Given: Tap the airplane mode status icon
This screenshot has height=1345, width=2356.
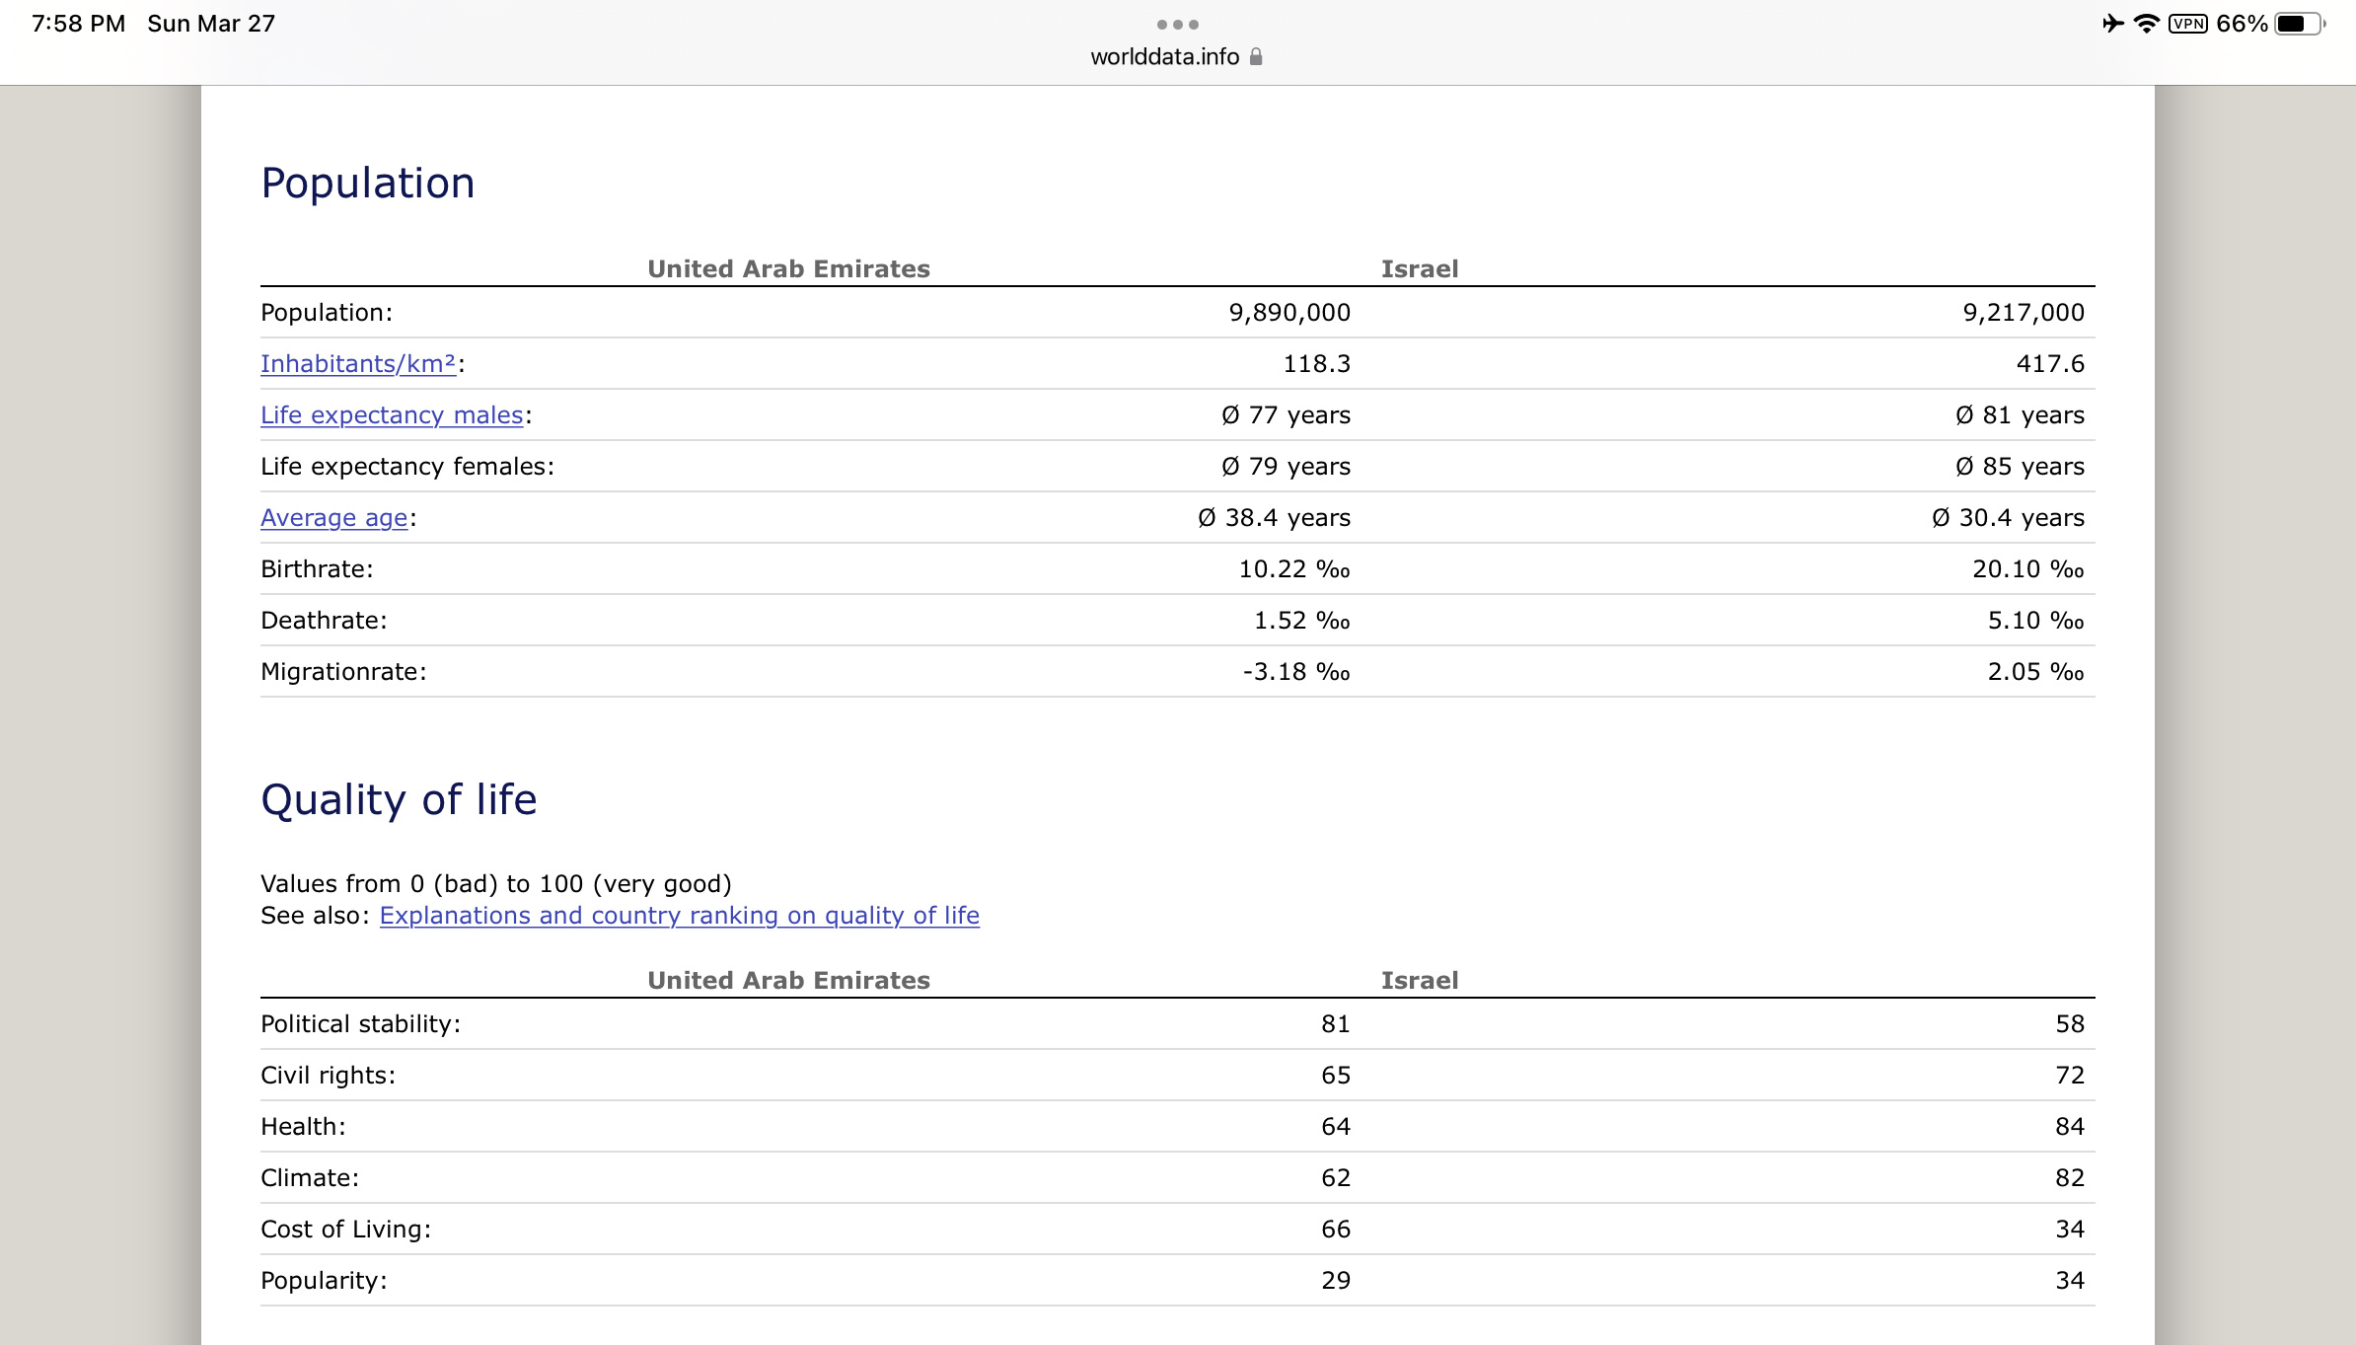Looking at the screenshot, I should pyautogui.click(x=2112, y=24).
